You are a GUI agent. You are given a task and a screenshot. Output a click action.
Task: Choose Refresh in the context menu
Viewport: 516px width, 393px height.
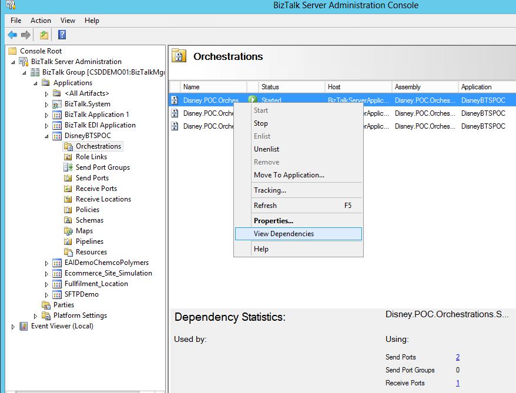tap(299, 206)
